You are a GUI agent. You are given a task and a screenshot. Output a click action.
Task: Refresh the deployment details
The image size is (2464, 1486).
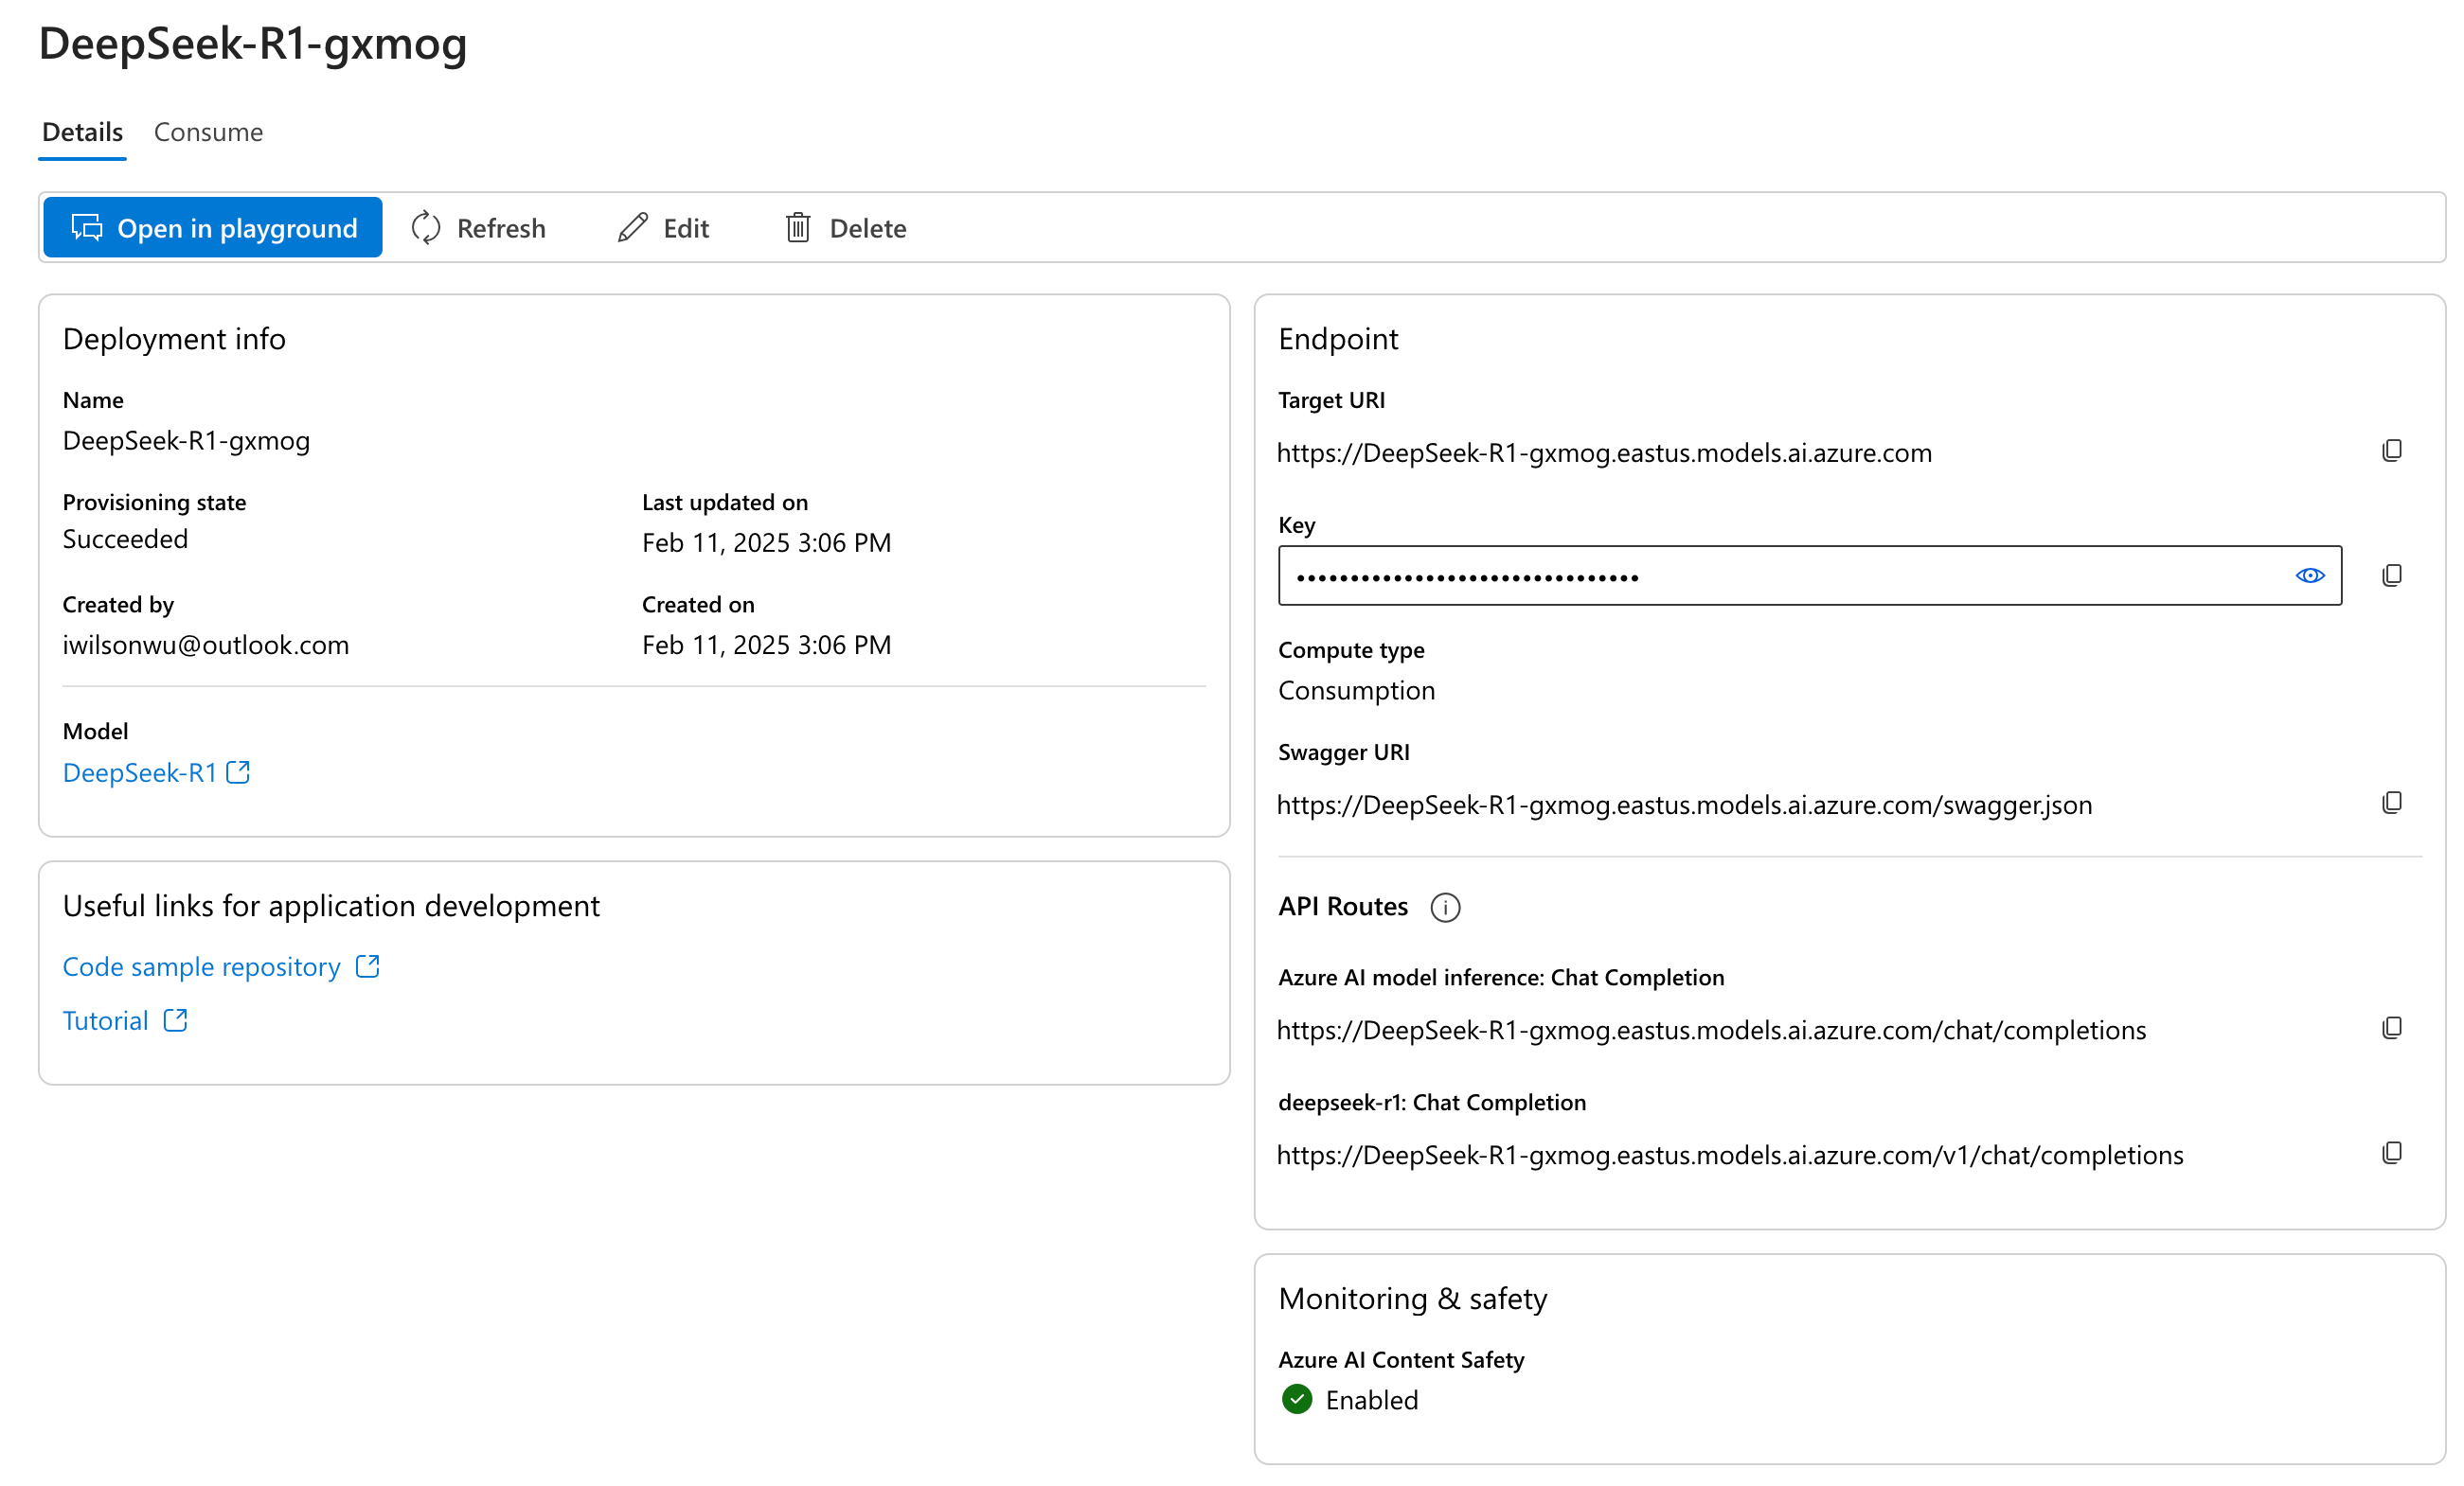coord(478,228)
